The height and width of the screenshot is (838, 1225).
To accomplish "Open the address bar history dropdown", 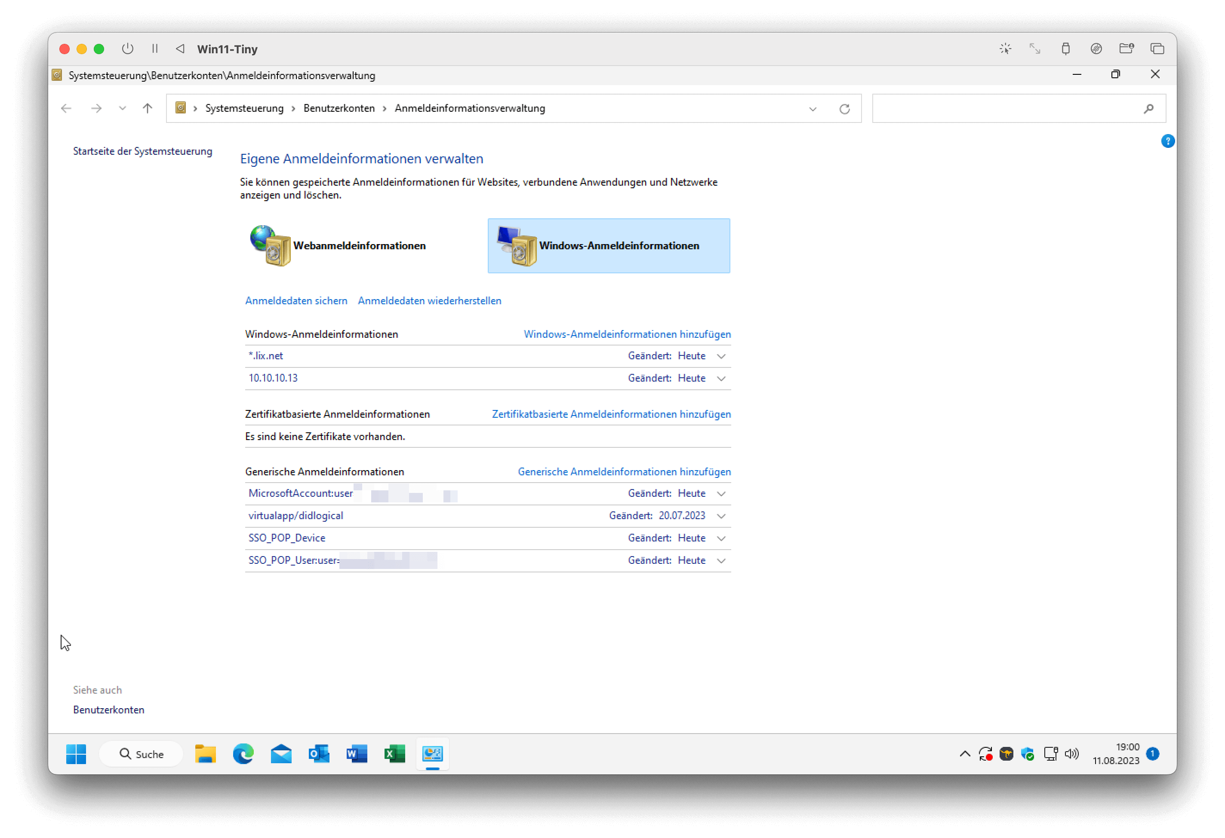I will [x=813, y=109].
